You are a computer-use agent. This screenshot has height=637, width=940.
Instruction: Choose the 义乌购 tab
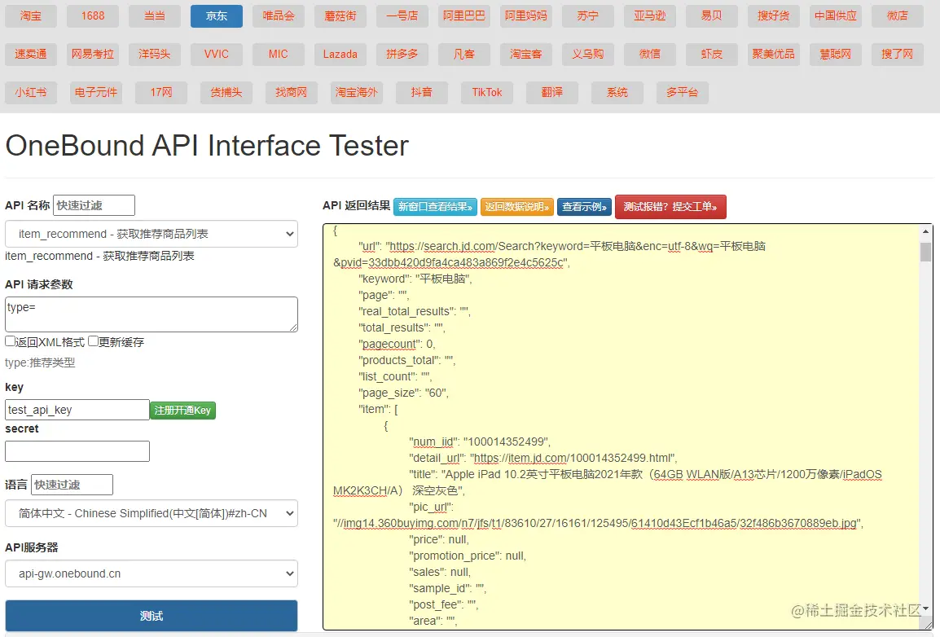tap(588, 55)
